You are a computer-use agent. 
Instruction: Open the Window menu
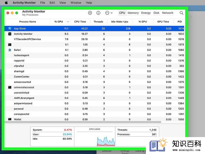(76, 3)
